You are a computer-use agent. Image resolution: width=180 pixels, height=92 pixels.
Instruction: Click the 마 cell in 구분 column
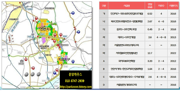pos(104,45)
